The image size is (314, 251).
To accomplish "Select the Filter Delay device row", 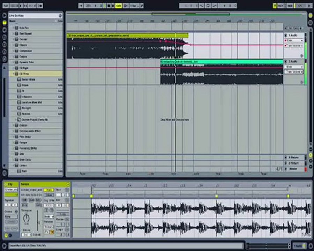I will [36, 137].
